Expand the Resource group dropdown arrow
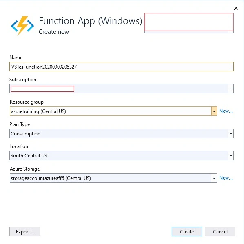244x244 pixels. tap(214, 111)
